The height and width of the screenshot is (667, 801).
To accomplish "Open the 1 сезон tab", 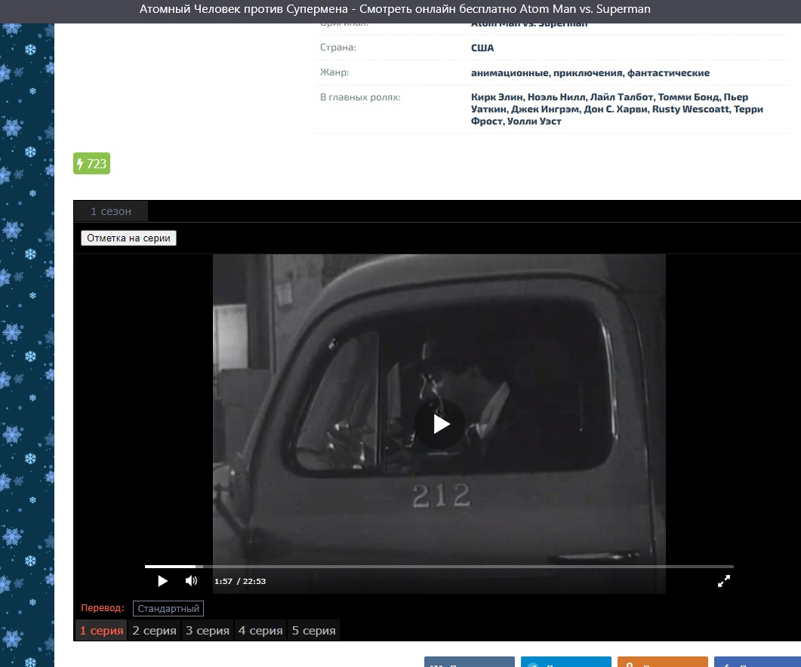I will pyautogui.click(x=111, y=211).
